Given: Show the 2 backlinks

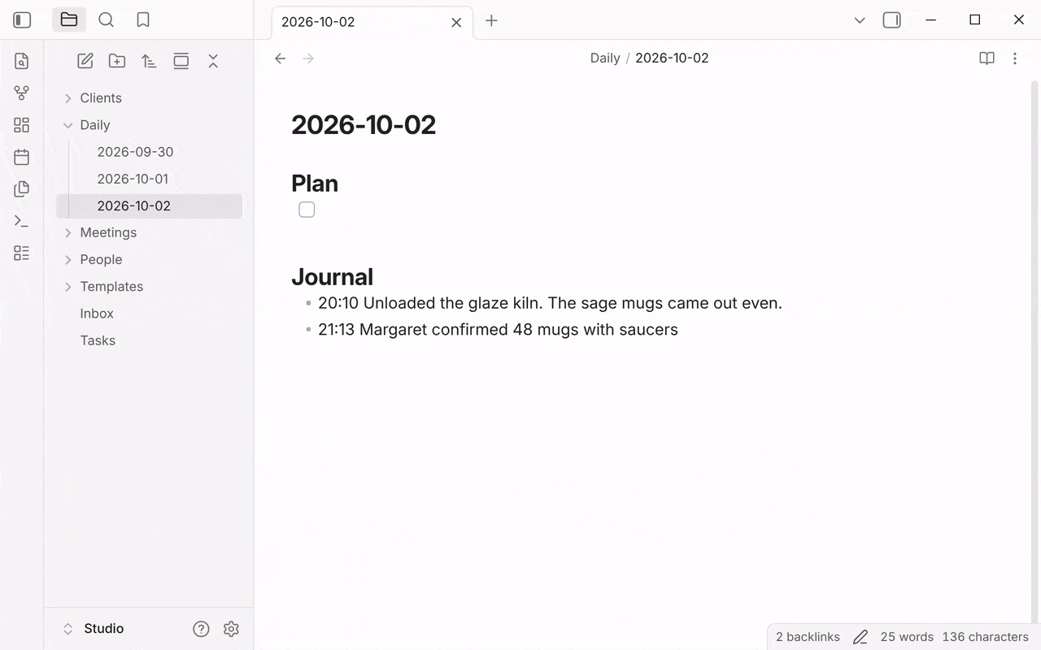Looking at the screenshot, I should click(x=808, y=637).
